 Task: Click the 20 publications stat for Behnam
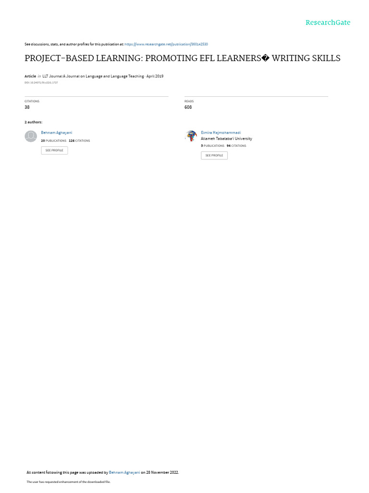(x=54, y=141)
